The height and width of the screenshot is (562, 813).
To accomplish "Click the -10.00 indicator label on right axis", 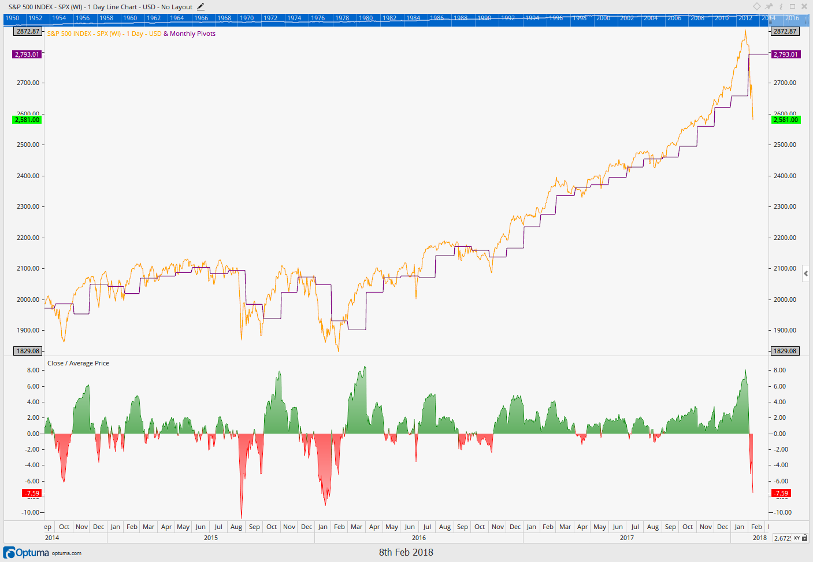I will pyautogui.click(x=782, y=512).
